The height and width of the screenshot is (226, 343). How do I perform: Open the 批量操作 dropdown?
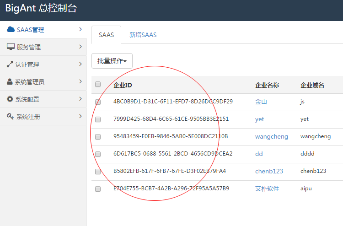(x=112, y=61)
